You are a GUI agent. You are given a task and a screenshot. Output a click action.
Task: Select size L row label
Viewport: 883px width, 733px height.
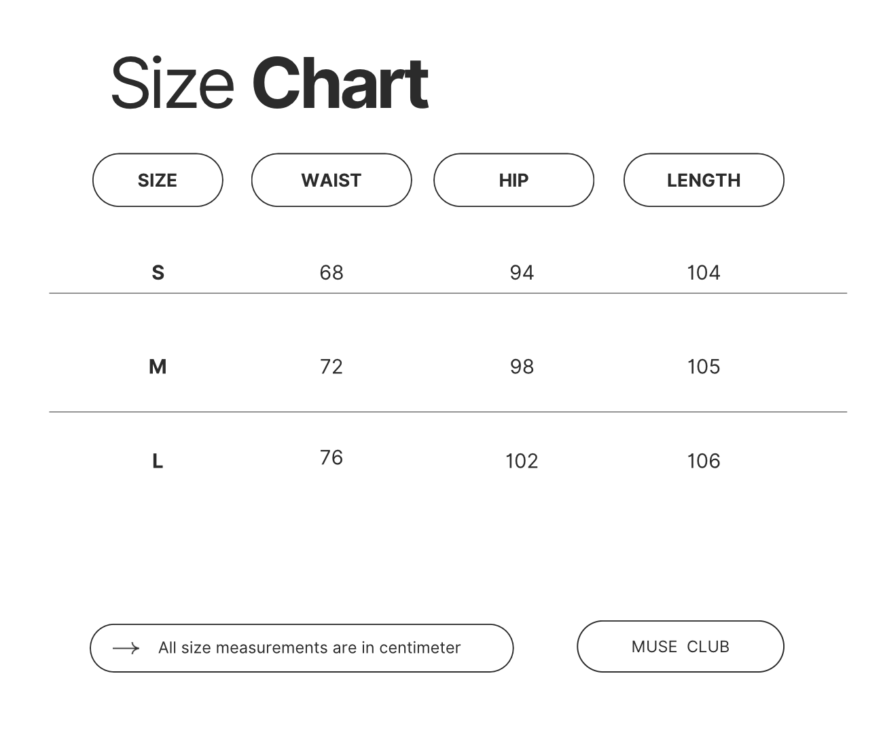[158, 462]
